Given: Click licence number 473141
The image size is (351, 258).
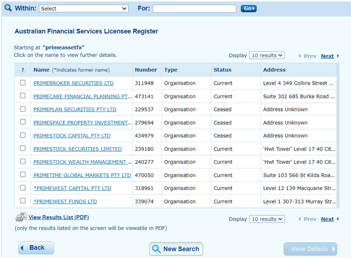Looking at the screenshot, I should [144, 96].
